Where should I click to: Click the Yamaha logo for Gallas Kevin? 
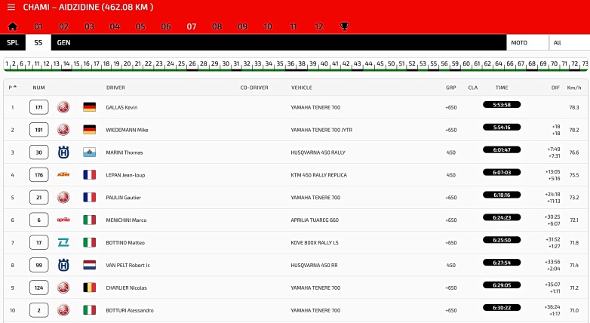(63, 107)
